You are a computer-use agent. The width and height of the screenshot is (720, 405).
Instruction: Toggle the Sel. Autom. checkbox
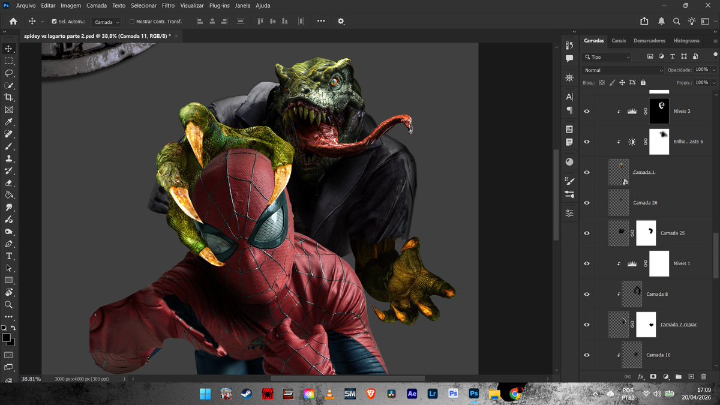click(55, 22)
